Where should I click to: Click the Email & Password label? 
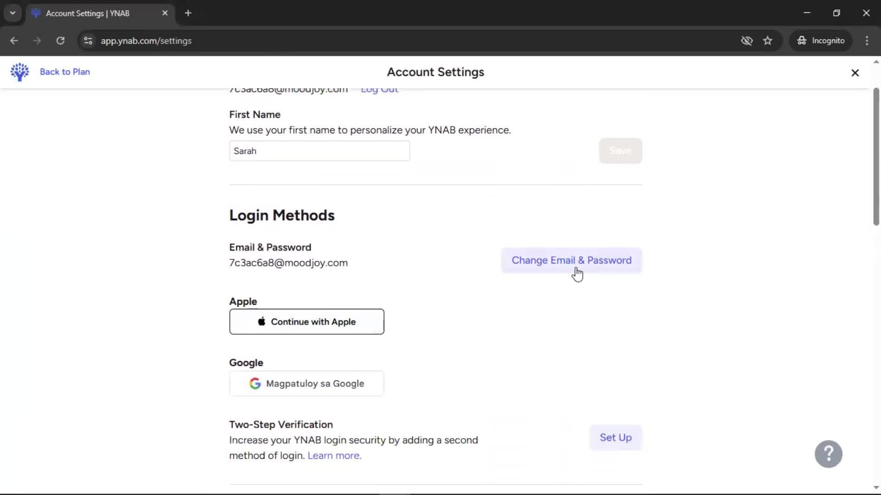click(x=270, y=247)
